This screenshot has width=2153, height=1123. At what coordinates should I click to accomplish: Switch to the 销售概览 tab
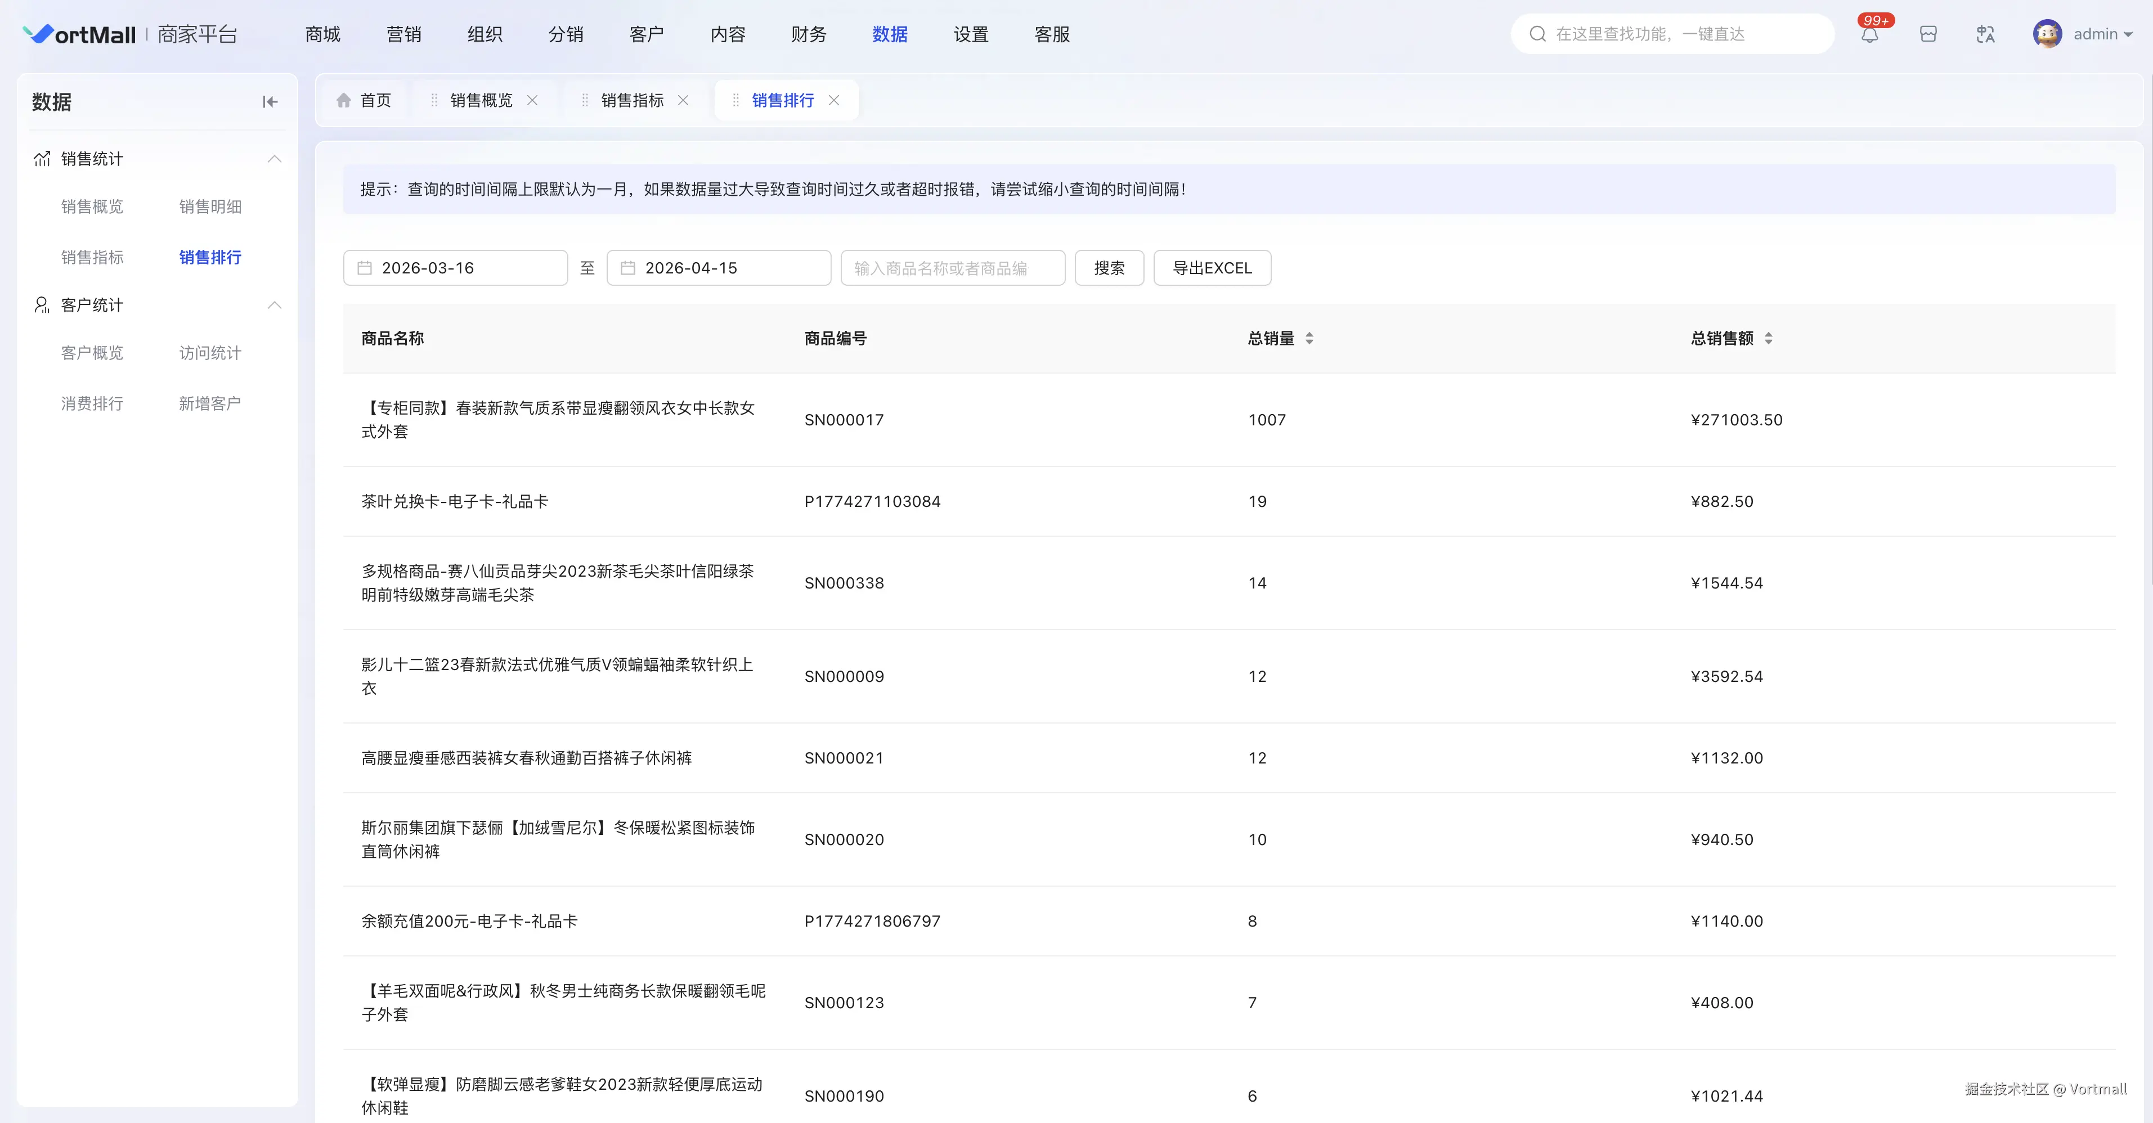click(482, 100)
